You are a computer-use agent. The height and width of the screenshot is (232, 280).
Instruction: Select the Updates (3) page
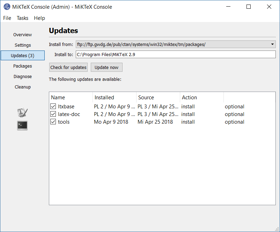22,55
